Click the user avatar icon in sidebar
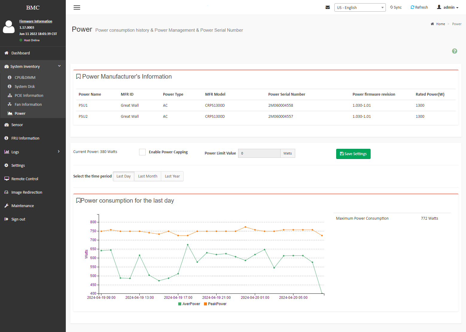The height and width of the screenshot is (332, 466). click(9, 27)
